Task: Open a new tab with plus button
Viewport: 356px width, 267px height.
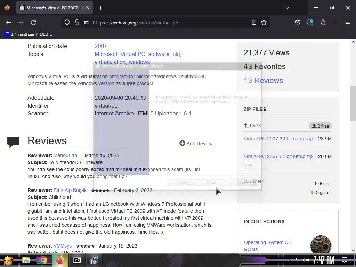Action: point(100,8)
